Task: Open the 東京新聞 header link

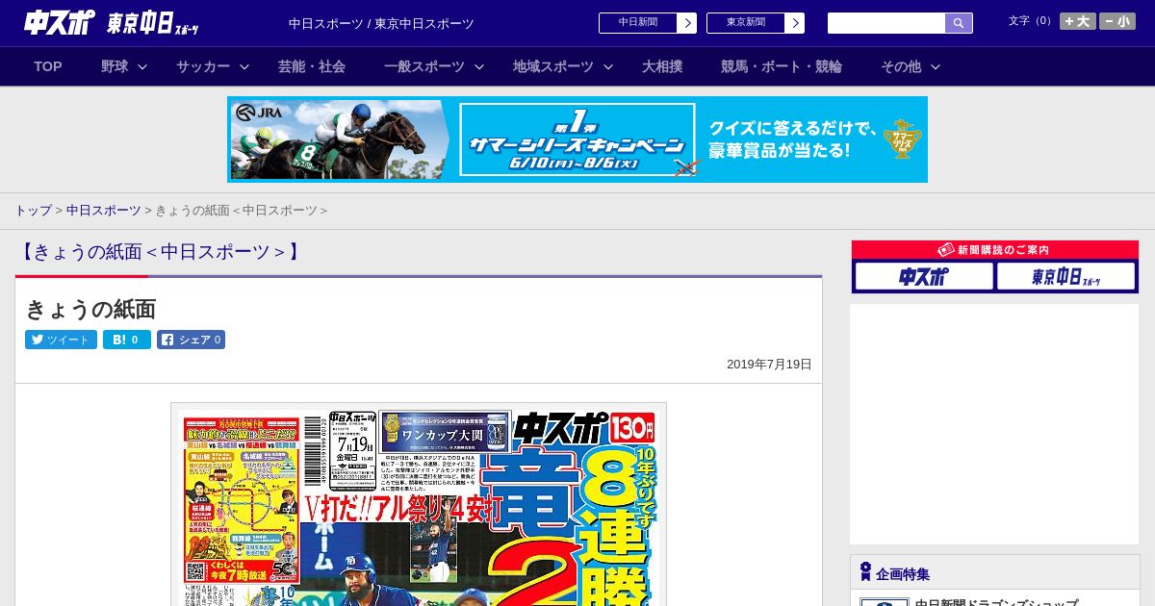Action: [x=746, y=23]
